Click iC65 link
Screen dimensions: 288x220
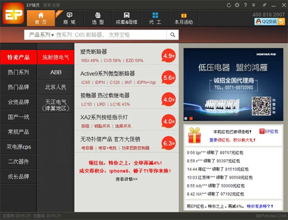[85, 82]
